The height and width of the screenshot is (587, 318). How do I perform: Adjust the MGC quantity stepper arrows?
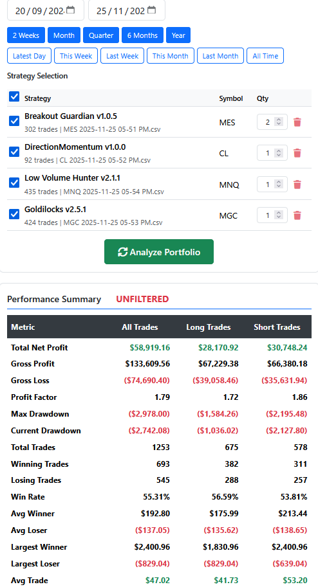coord(279,215)
